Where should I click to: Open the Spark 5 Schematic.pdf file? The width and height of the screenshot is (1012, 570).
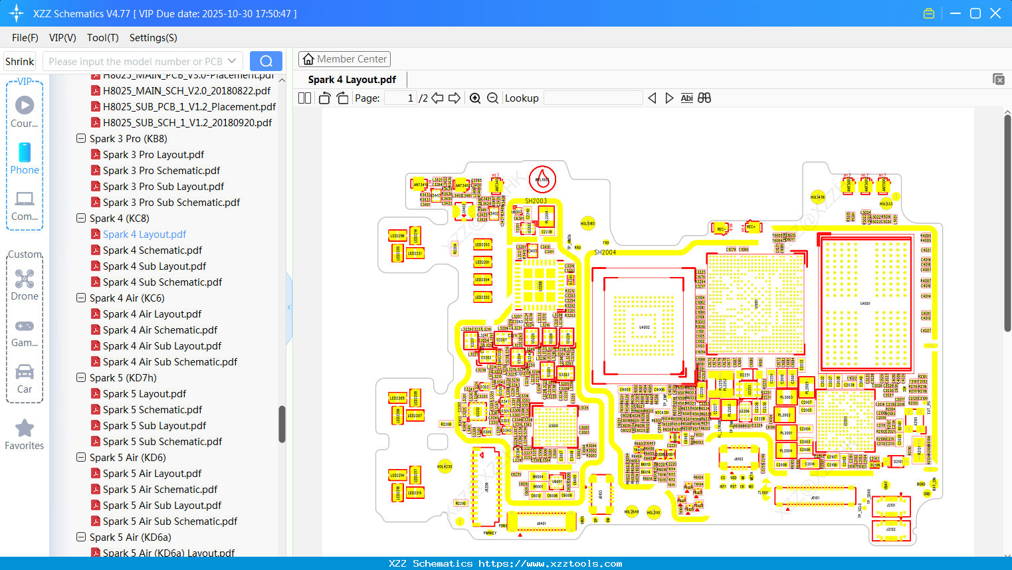click(x=154, y=409)
